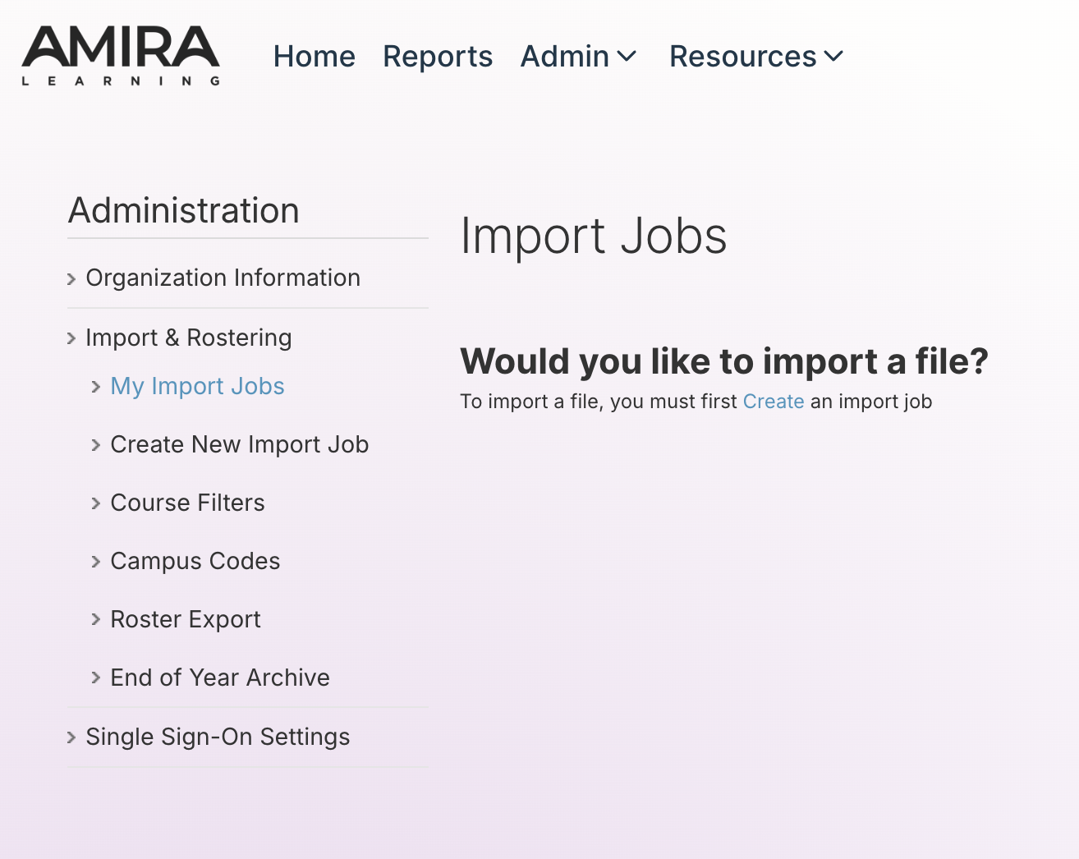Select Course Filters in the sidebar
The width and height of the screenshot is (1079, 859).
[187, 503]
